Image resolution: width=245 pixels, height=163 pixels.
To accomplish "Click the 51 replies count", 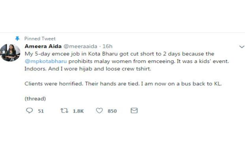I will [41, 111].
